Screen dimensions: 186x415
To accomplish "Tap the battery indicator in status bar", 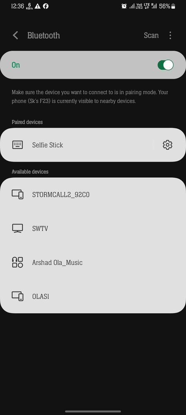I will tap(173, 6).
